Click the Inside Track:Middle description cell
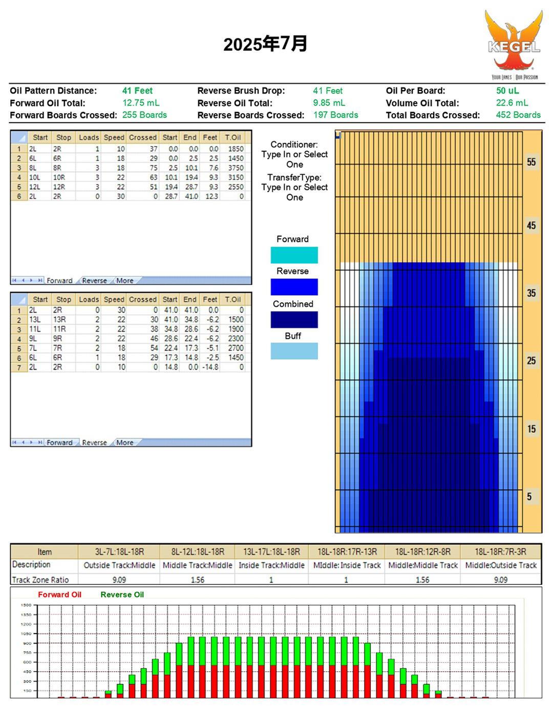Image resolution: width=553 pixels, height=716 pixels. tap(271, 565)
